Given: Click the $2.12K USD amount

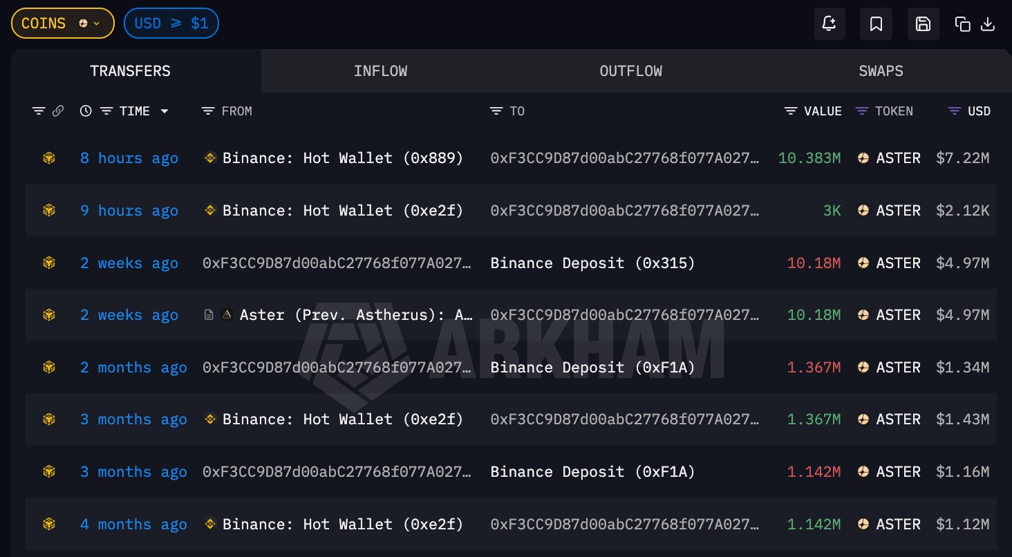Looking at the screenshot, I should pos(963,210).
